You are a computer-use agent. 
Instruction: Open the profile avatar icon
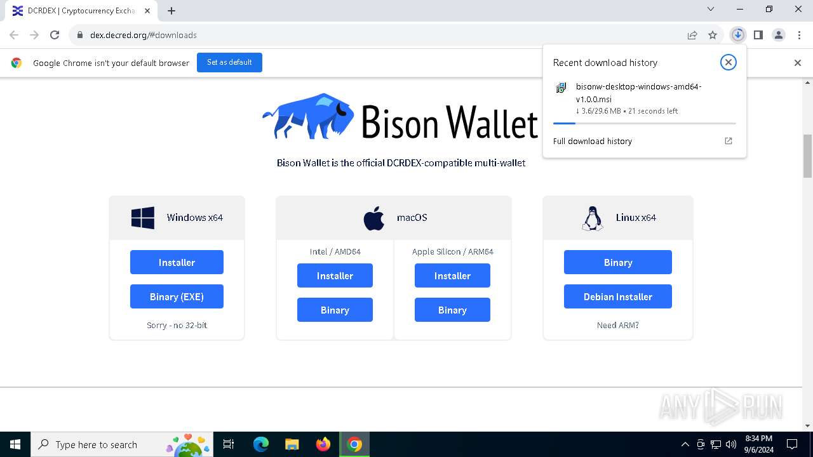click(x=779, y=35)
